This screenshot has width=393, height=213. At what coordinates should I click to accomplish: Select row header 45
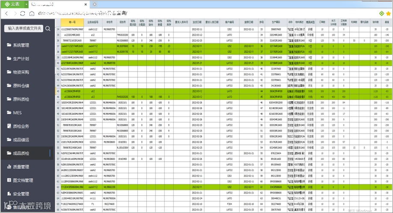point(58,91)
